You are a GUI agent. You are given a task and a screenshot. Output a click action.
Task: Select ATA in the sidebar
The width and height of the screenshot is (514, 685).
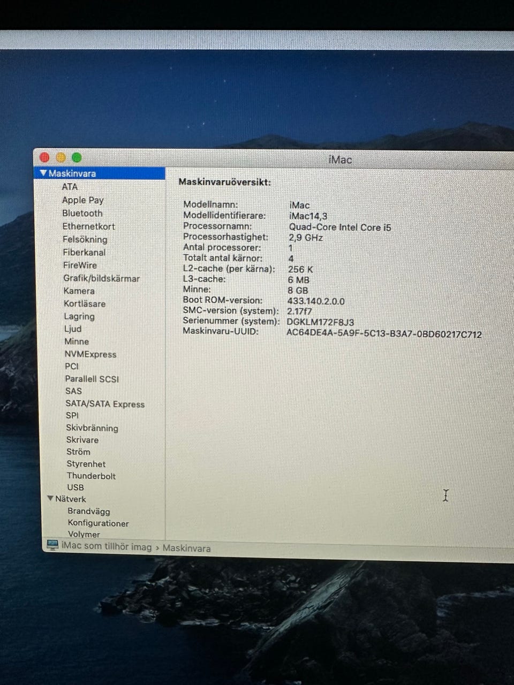point(70,187)
